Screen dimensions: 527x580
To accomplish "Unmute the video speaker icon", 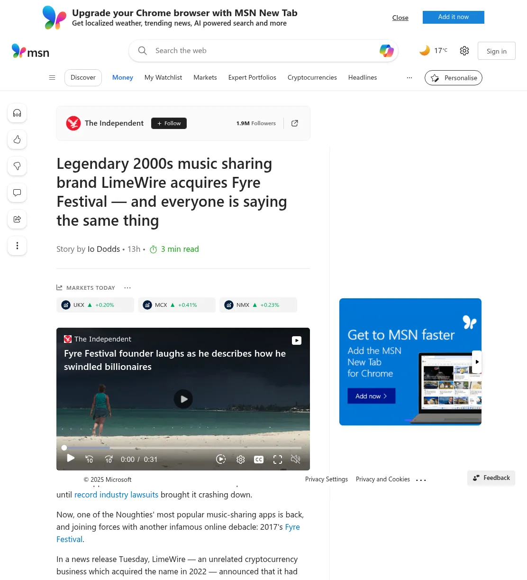I will point(295,459).
